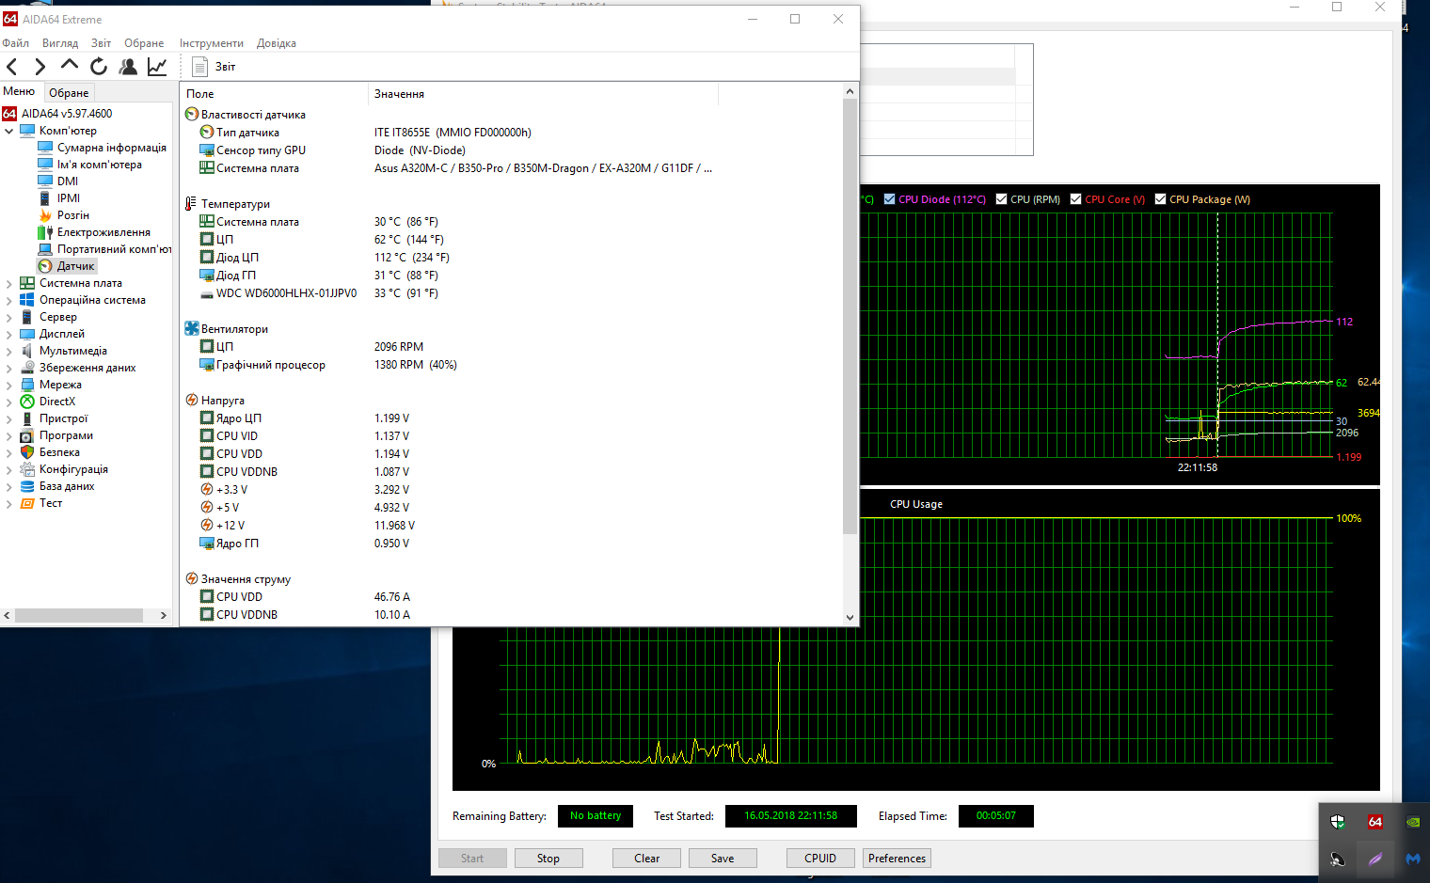Toggle the CPU (RPM) checkbox

[1001, 199]
